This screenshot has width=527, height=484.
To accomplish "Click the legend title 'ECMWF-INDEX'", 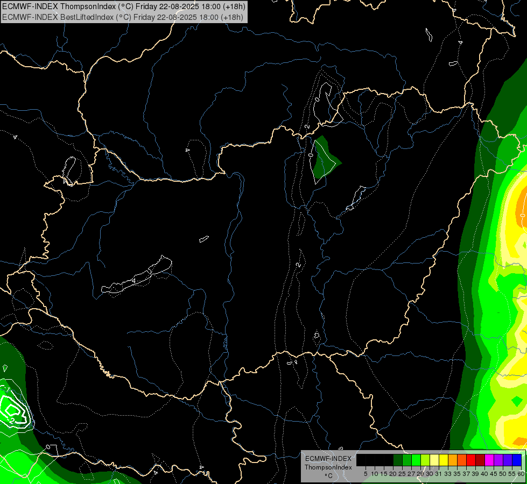I will (328, 459).
